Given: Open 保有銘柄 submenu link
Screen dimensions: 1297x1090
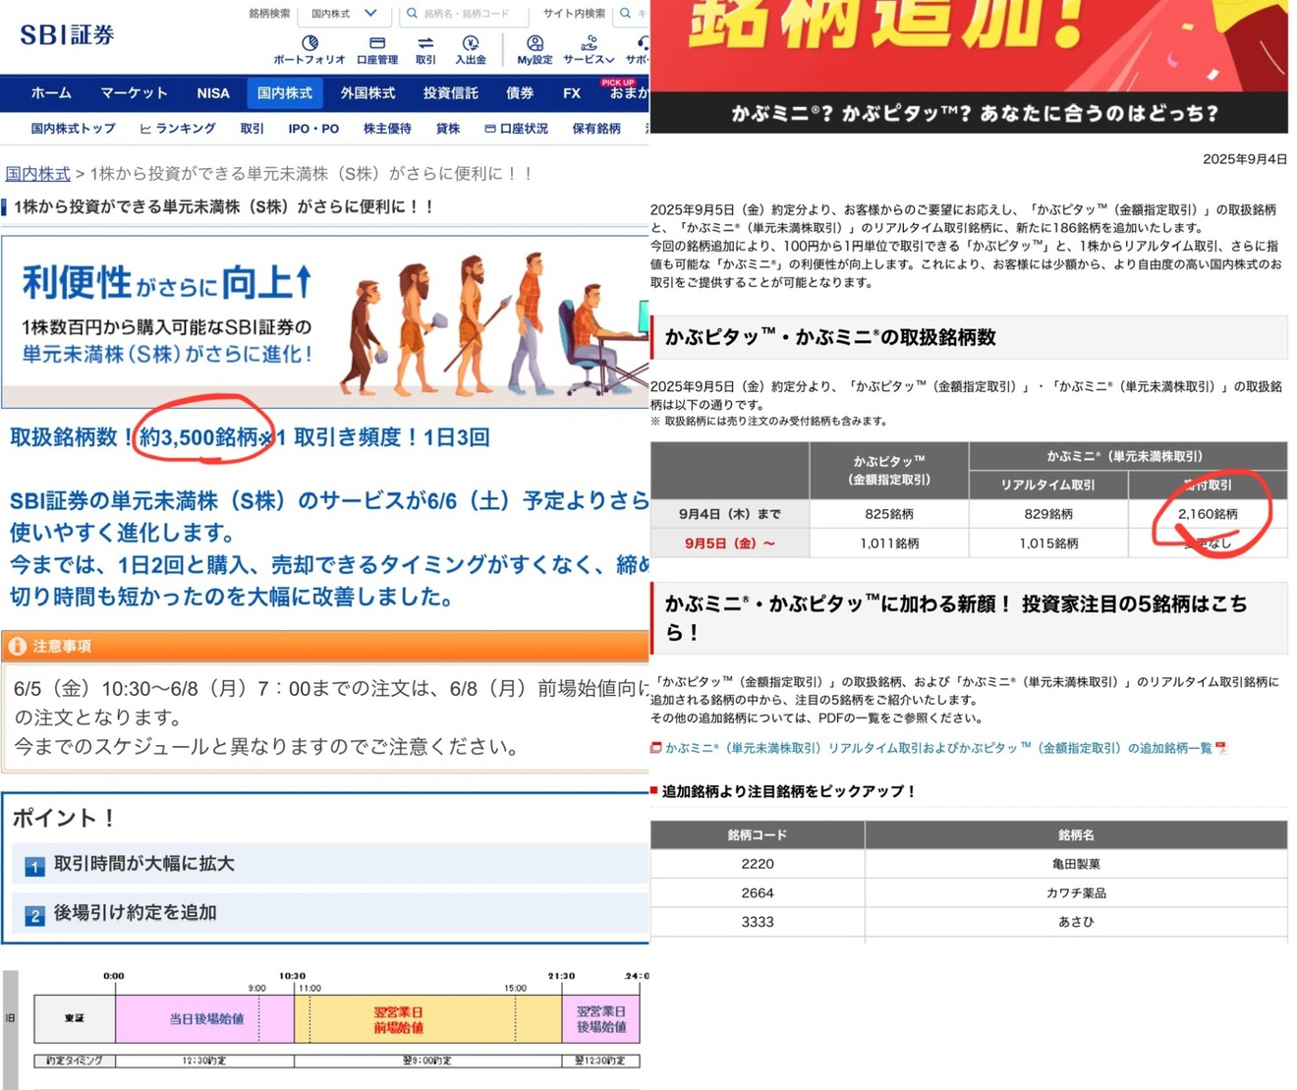Looking at the screenshot, I should point(596,129).
